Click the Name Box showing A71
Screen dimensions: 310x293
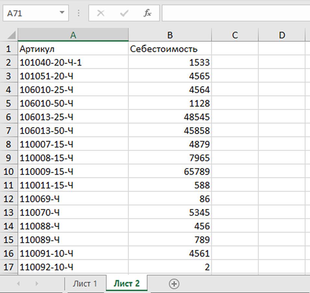pyautogui.click(x=31, y=13)
